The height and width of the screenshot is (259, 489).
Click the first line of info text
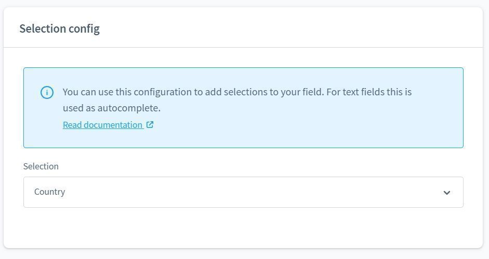click(237, 92)
